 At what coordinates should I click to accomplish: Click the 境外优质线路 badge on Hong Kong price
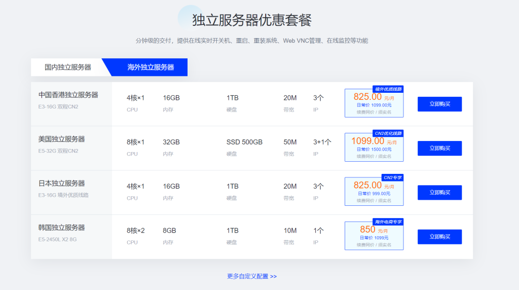coord(388,89)
